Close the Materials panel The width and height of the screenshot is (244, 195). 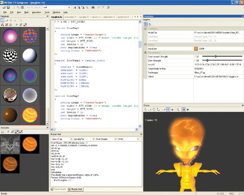pyautogui.click(x=47, y=16)
